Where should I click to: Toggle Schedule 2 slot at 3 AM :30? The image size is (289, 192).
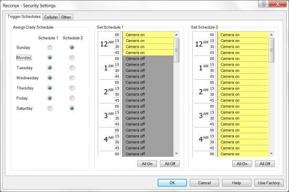coord(243,118)
